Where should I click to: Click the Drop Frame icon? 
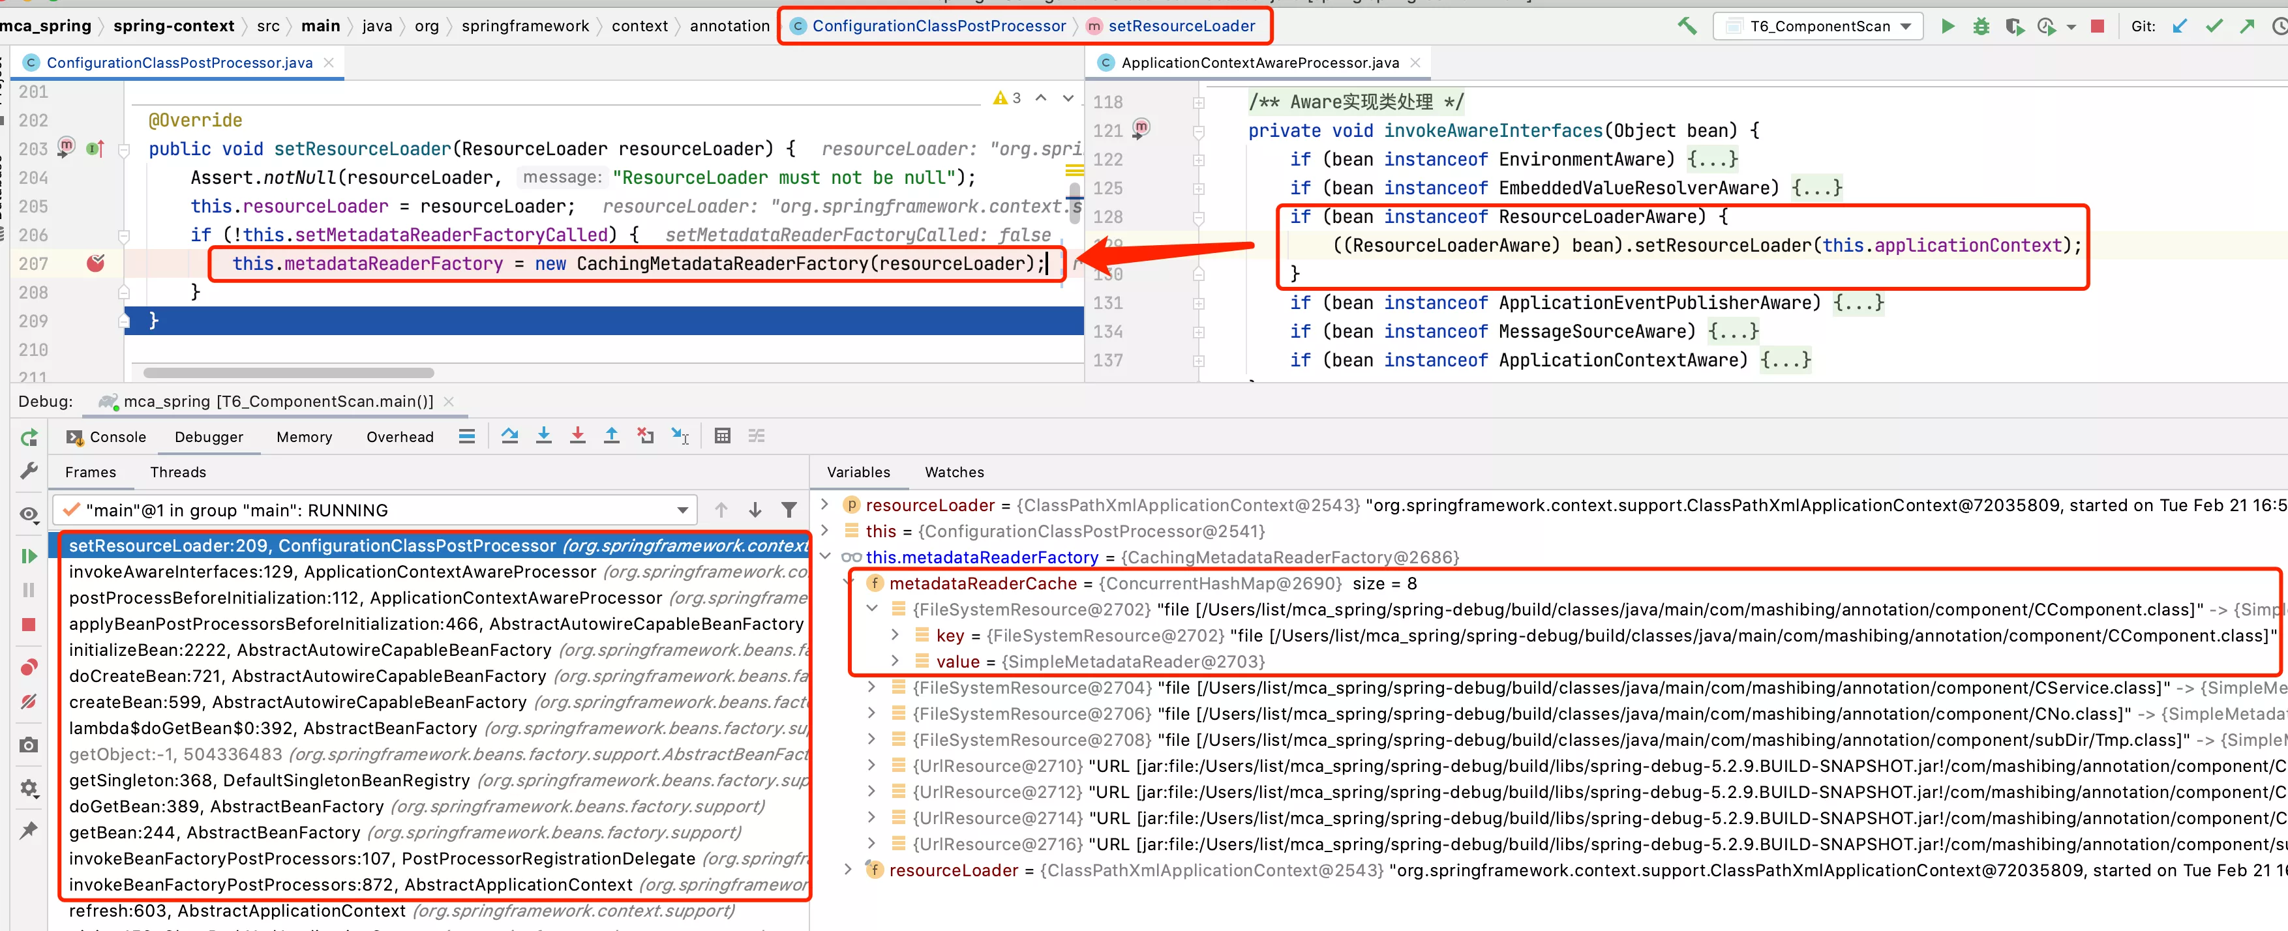tap(646, 436)
